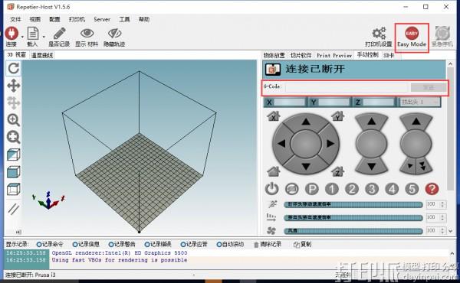Home all axes with the house icon

click(x=274, y=171)
